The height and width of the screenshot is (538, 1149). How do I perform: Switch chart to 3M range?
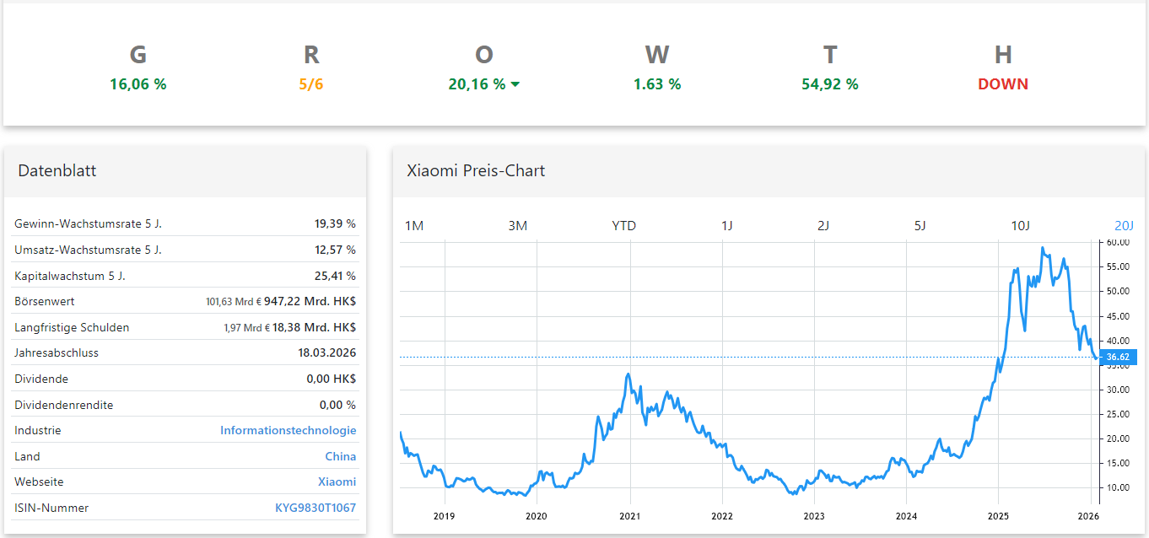[x=517, y=226]
